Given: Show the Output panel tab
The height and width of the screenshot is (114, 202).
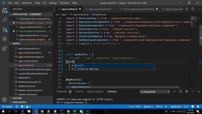Looking at the screenshot, I should click(79, 92).
